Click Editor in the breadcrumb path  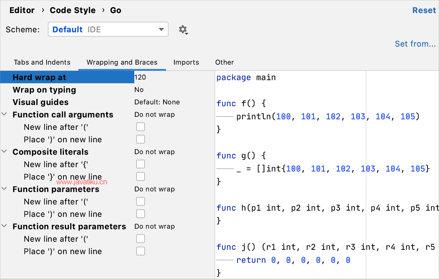(22, 10)
